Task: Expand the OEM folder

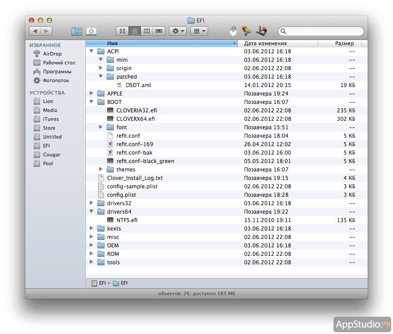Action: point(92,245)
